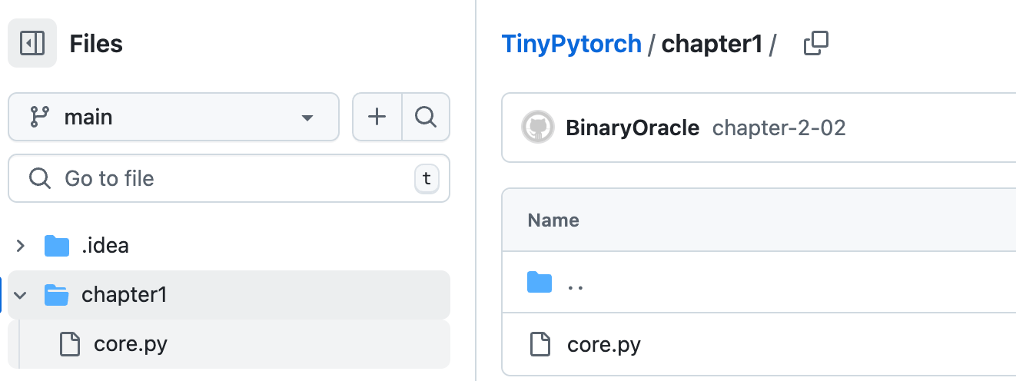Expand the .idea folder chevron
This screenshot has height=381, width=1016.
(21, 246)
